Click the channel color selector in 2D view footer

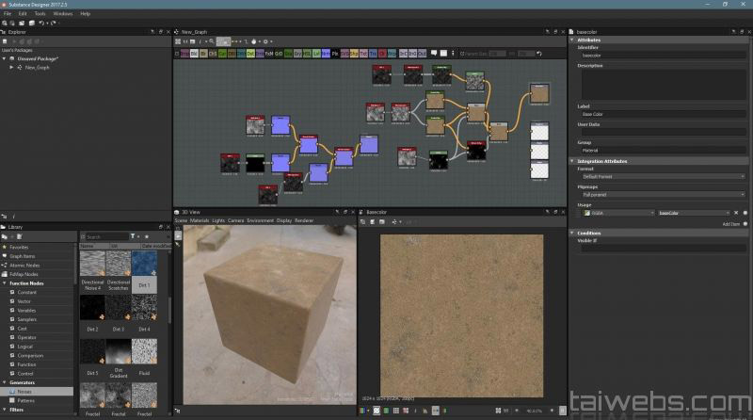pyautogui.click(x=362, y=411)
